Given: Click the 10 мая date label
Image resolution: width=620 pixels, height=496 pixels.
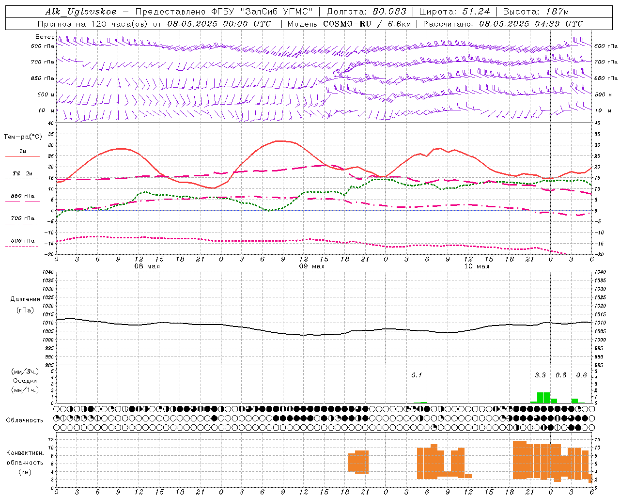Looking at the screenshot, I should pyautogui.click(x=477, y=266).
